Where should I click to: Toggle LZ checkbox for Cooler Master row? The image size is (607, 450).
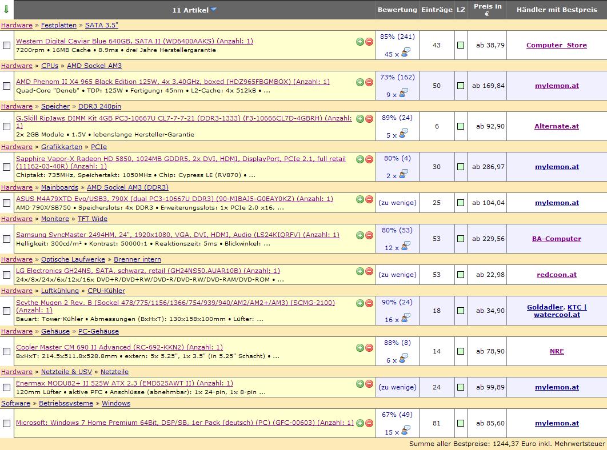[x=461, y=351]
